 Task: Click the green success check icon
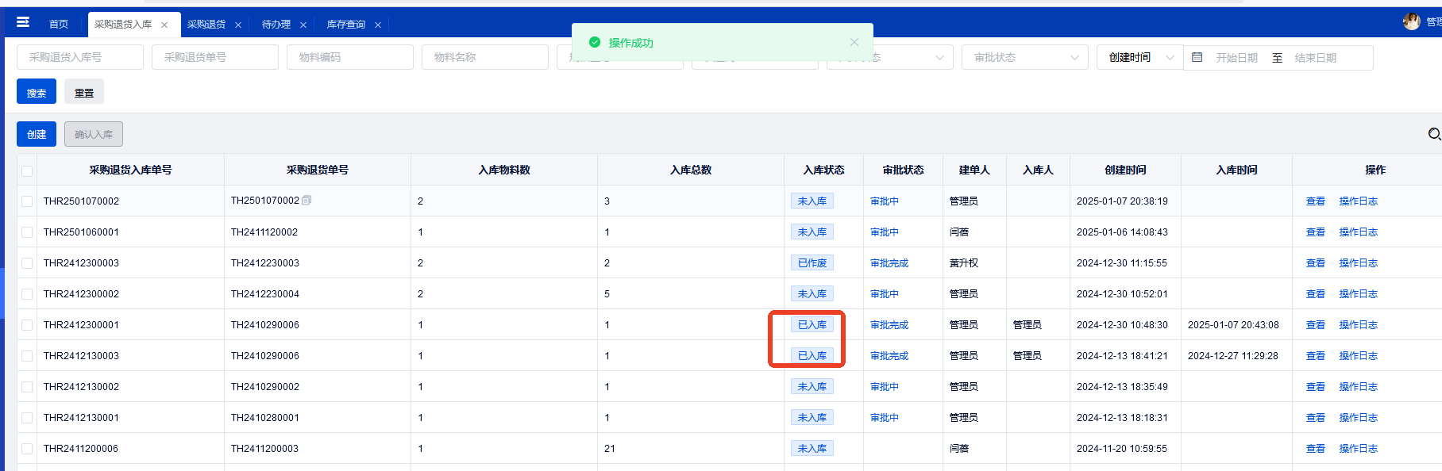click(594, 42)
